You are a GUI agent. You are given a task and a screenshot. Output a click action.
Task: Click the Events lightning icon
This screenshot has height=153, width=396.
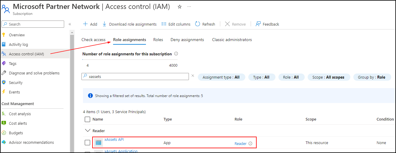4,92
